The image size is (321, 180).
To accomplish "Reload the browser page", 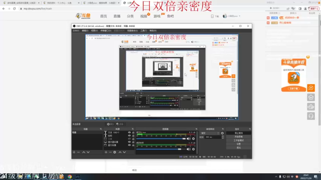I will [x=14, y=8].
